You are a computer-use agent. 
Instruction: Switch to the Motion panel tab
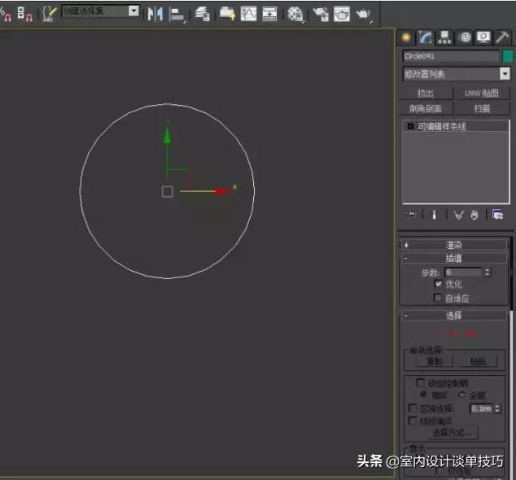[x=465, y=37]
